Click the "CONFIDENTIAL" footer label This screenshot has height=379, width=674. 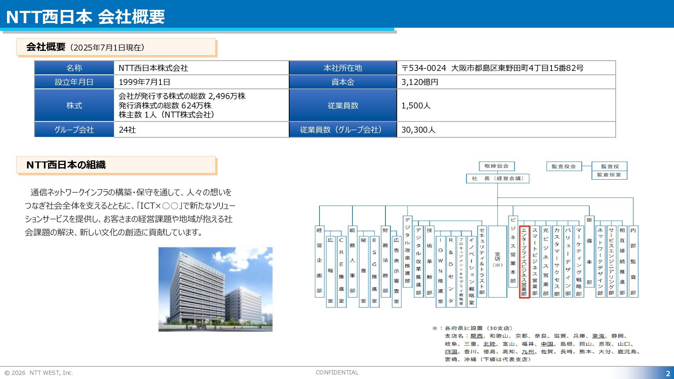tap(337, 372)
